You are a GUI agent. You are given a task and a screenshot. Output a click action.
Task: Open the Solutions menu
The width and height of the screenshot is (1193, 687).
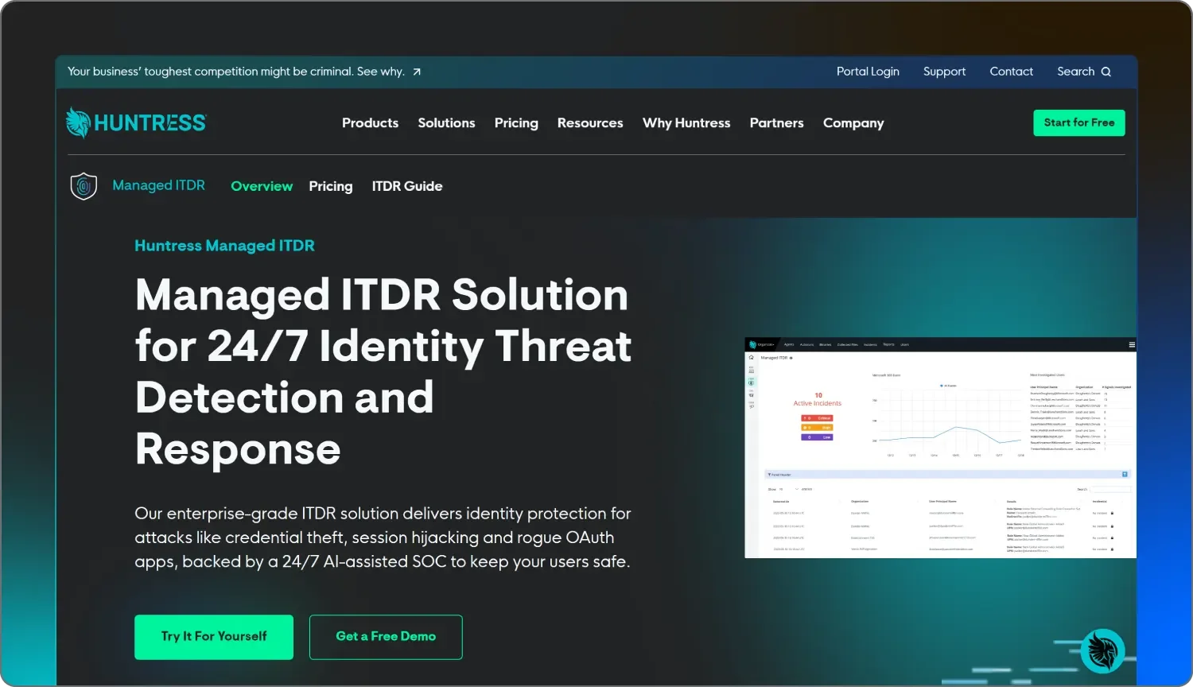pos(446,123)
